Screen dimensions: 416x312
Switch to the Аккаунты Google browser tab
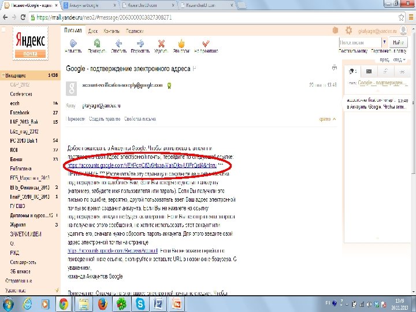pos(89,5)
